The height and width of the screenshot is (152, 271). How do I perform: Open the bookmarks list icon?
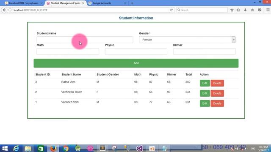(x=238, y=10)
